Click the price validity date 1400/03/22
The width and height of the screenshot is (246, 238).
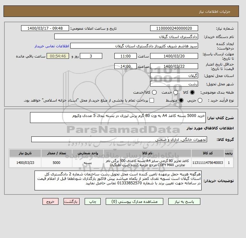pos(174,66)
